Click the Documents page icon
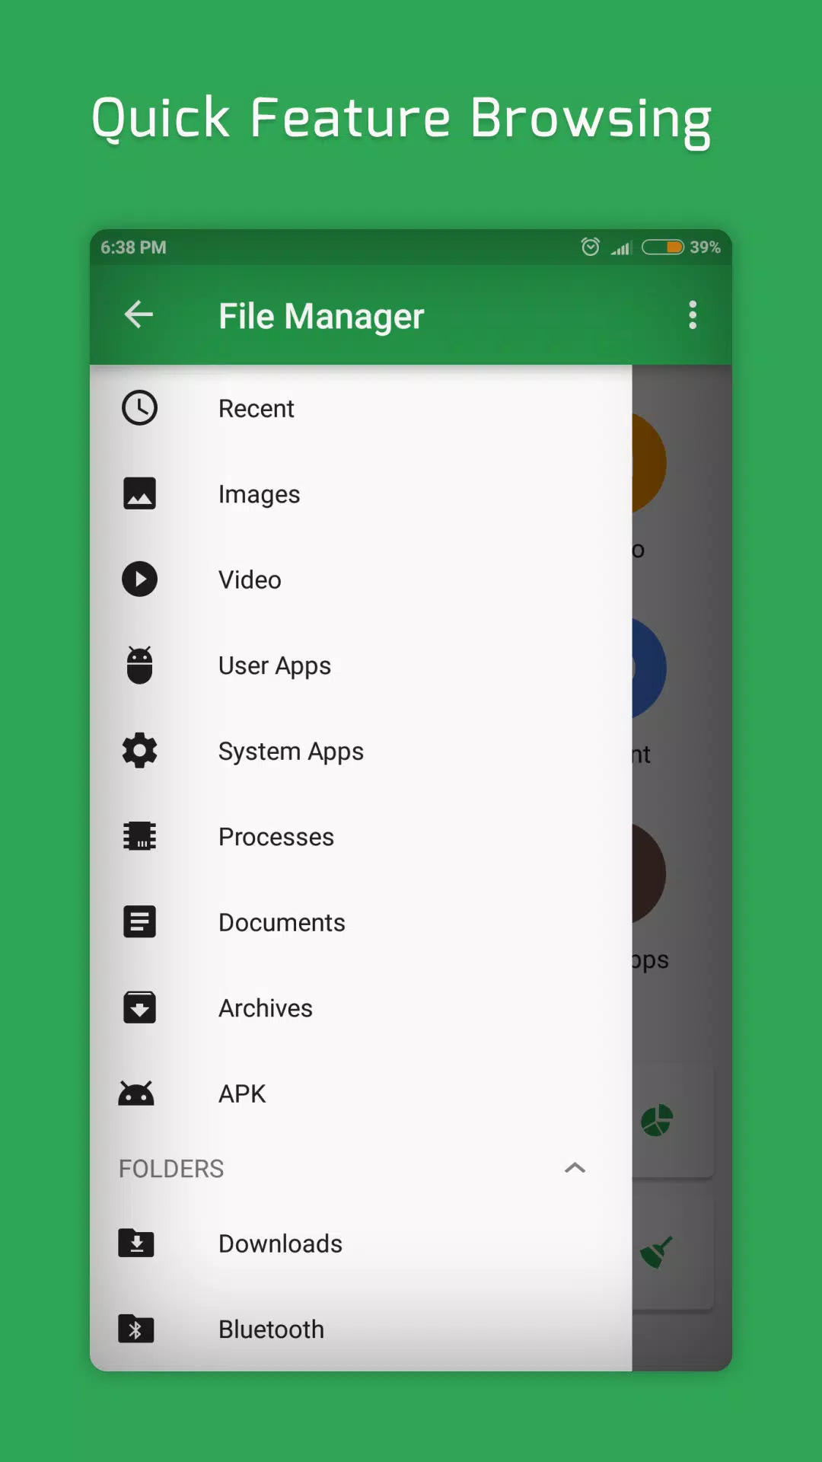This screenshot has width=822, height=1462. coord(139,921)
